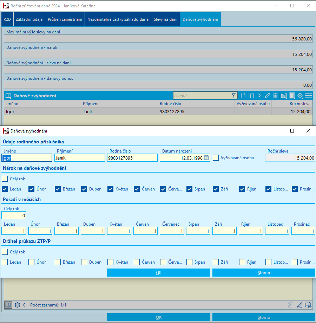Click the asterisk star icon in status bar

point(17,305)
